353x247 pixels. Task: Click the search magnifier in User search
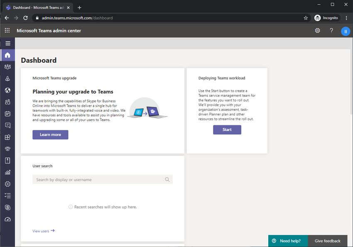(167, 179)
